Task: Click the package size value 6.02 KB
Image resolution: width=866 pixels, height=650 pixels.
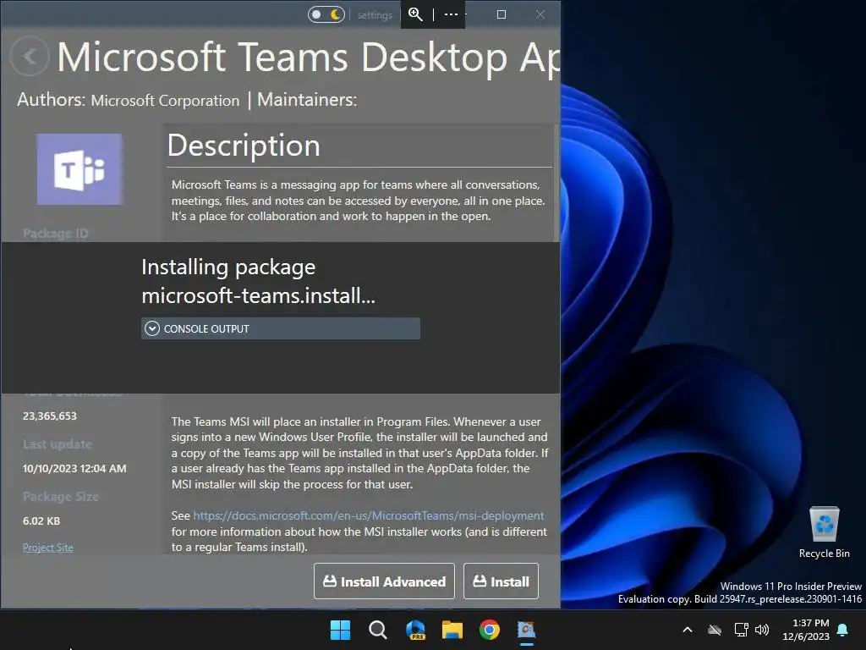Action: click(x=41, y=521)
